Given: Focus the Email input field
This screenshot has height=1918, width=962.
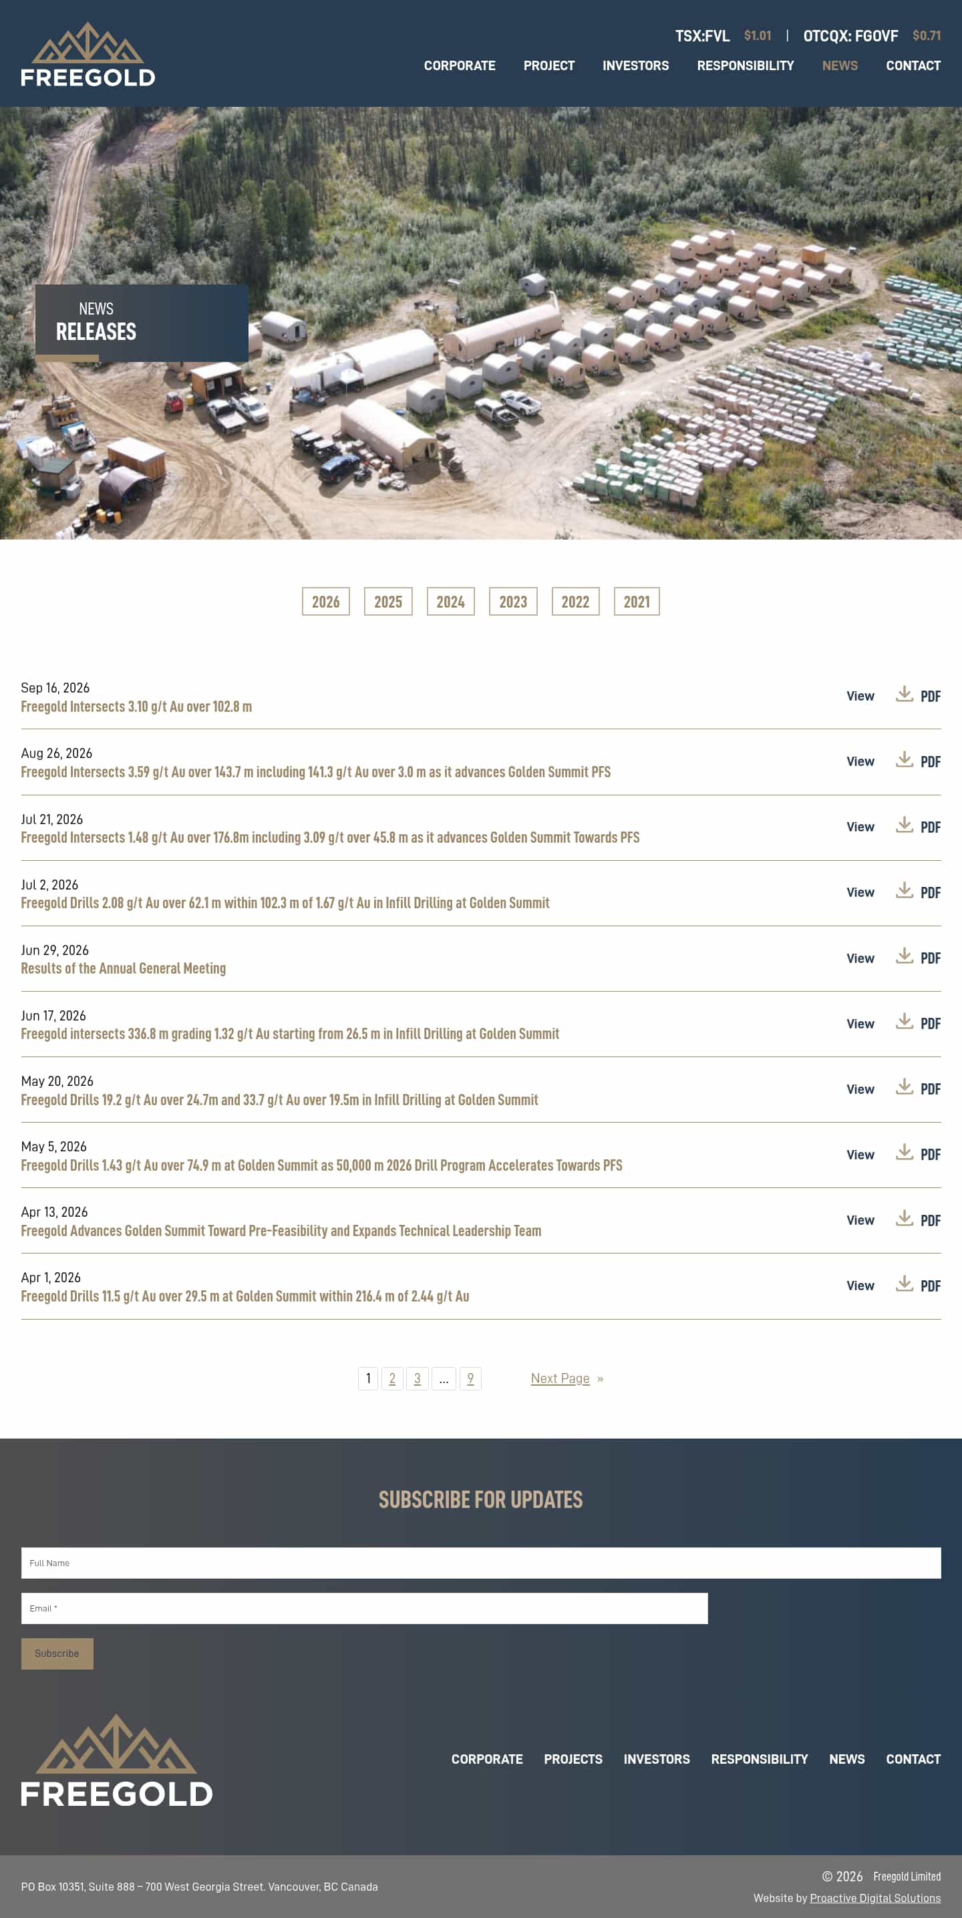Looking at the screenshot, I should pos(364,1607).
